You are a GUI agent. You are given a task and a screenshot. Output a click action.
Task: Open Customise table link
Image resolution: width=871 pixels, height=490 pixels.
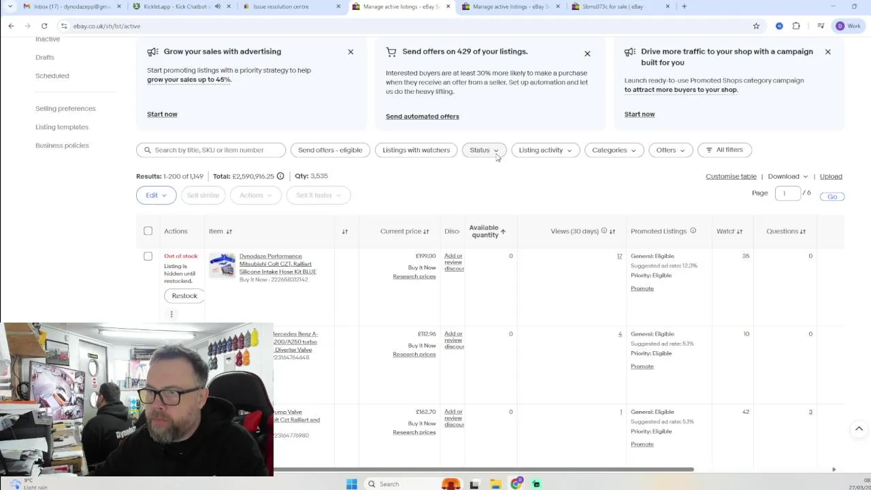click(x=731, y=176)
